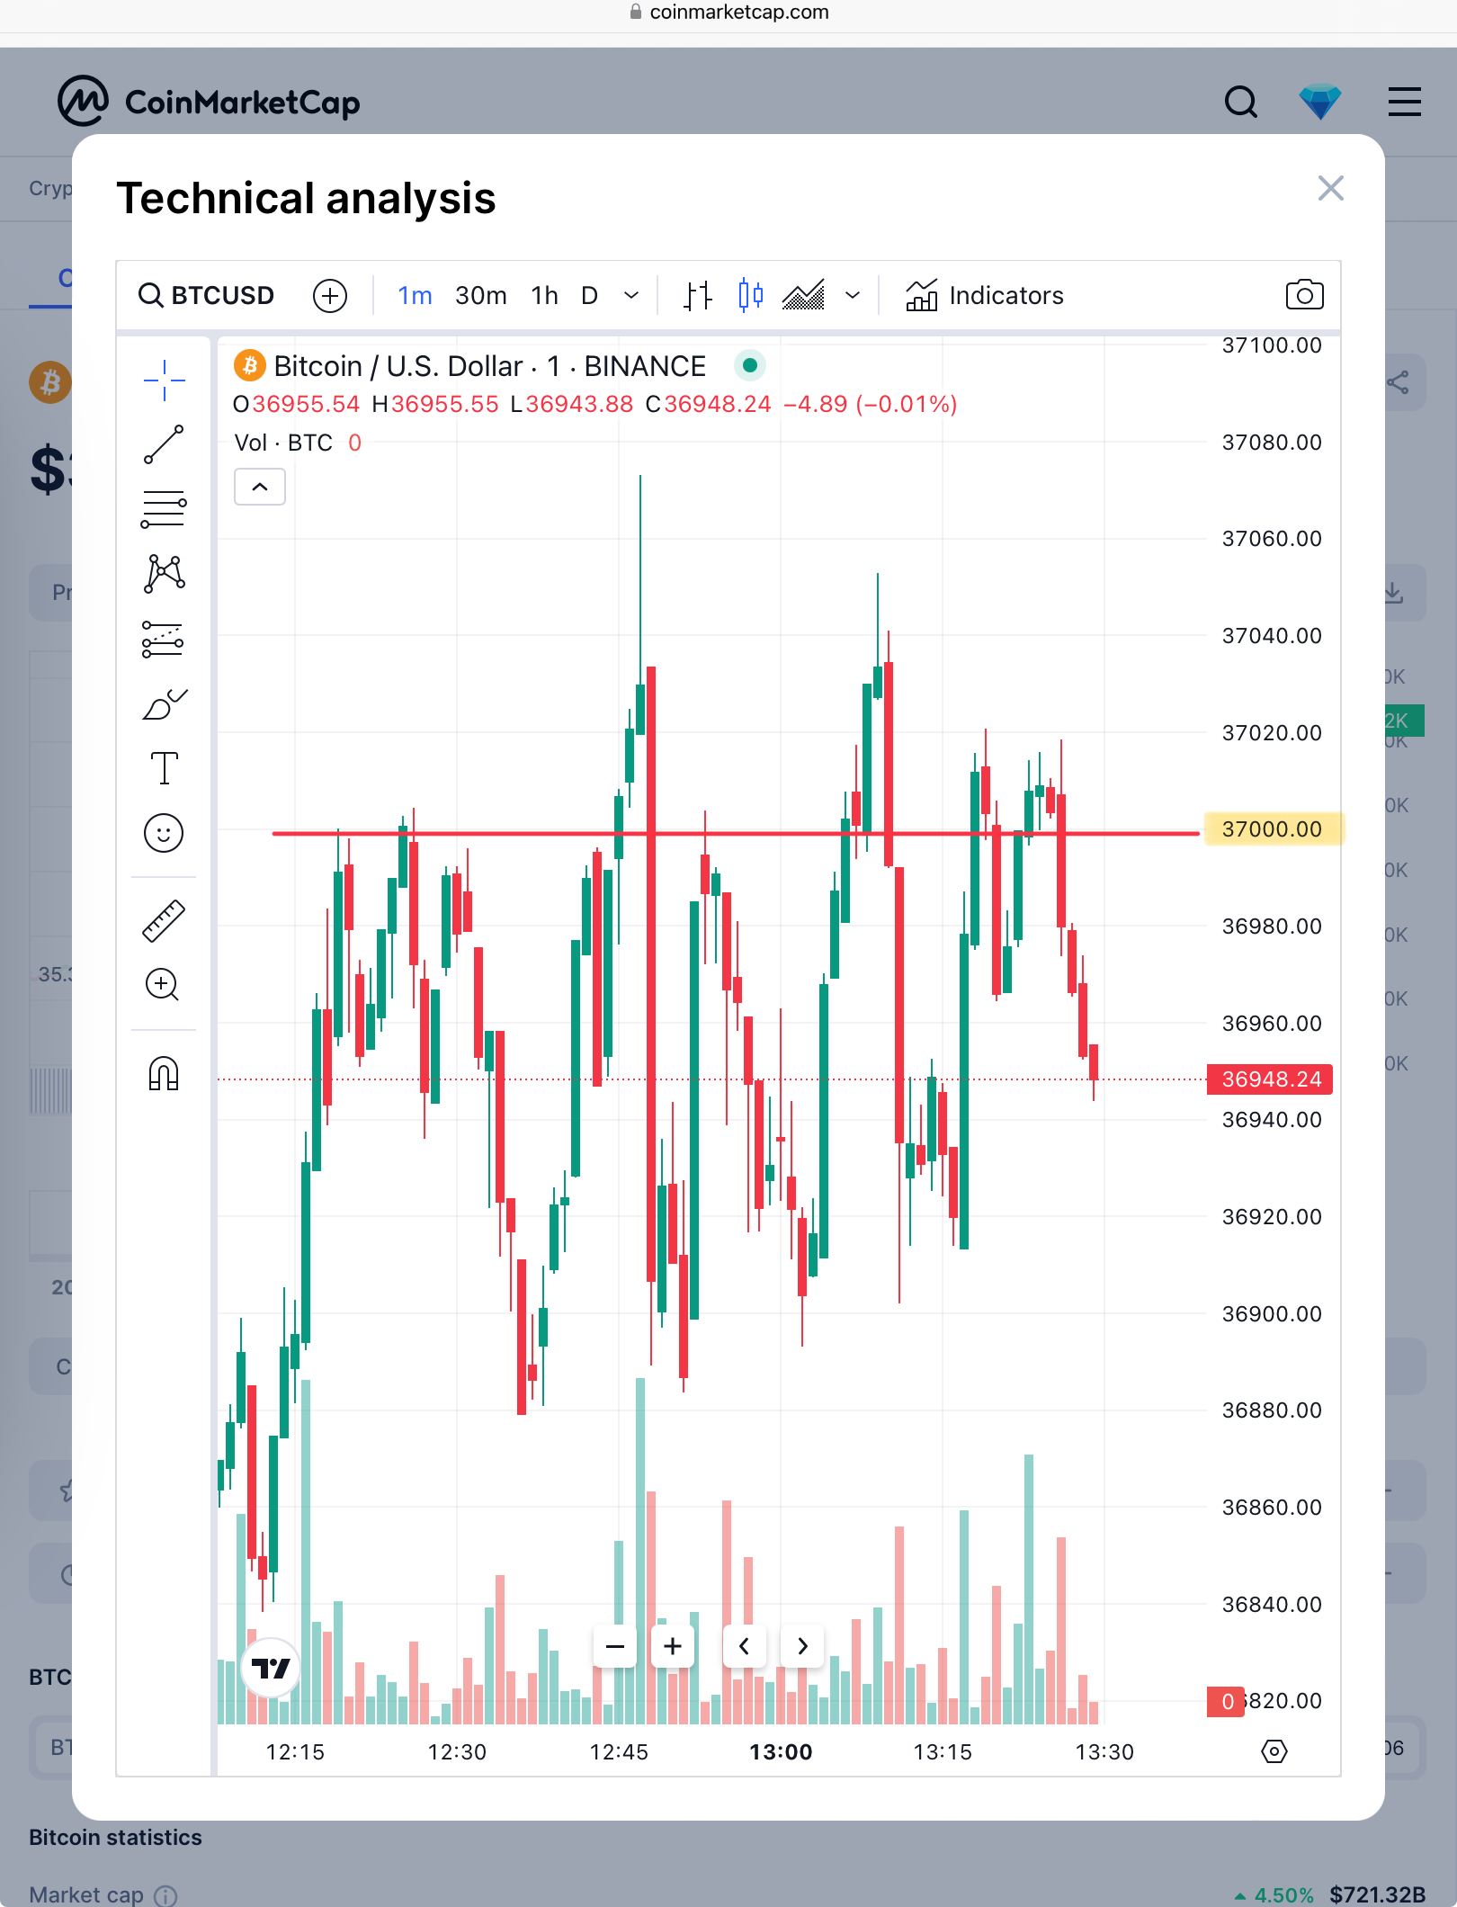Select the crosshair cursor tool

[164, 381]
